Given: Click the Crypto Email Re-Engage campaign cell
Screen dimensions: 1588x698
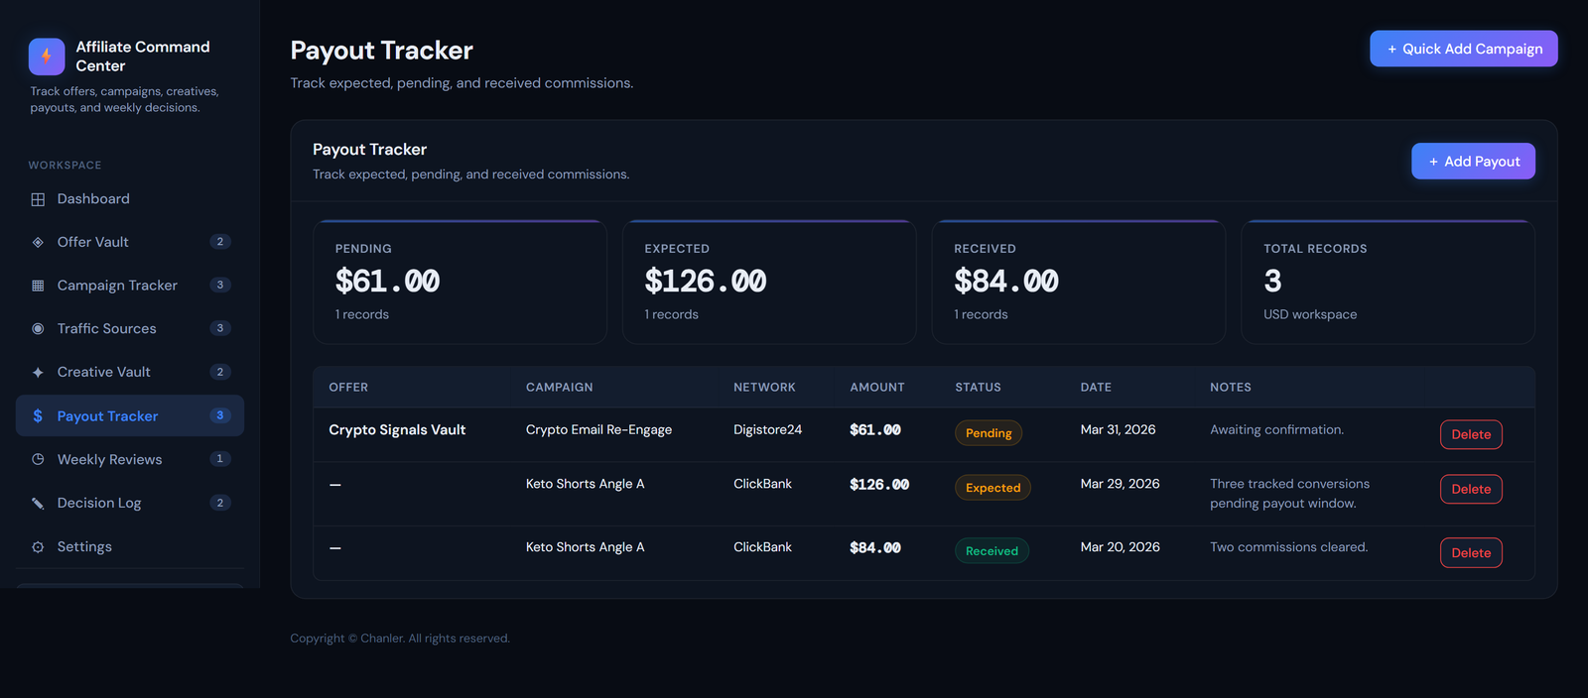Looking at the screenshot, I should click(x=598, y=430).
